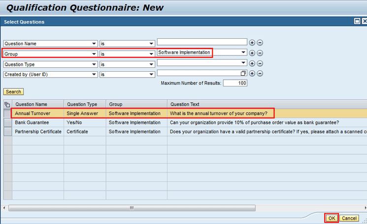Image resolution: width=367 pixels, height=224 pixels.
Task: Add criterion after Question Name row
Action: pos(252,43)
